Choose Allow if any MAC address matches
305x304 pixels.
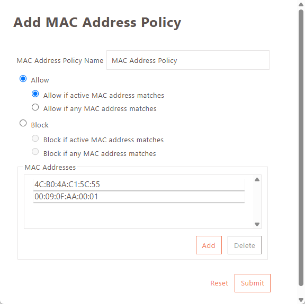pyautogui.click(x=35, y=107)
